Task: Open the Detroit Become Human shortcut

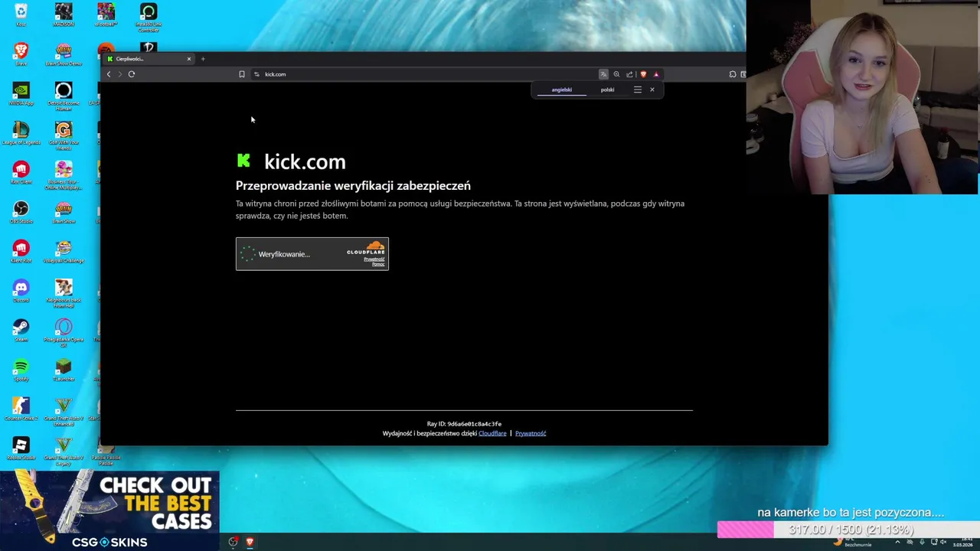Action: point(64,96)
